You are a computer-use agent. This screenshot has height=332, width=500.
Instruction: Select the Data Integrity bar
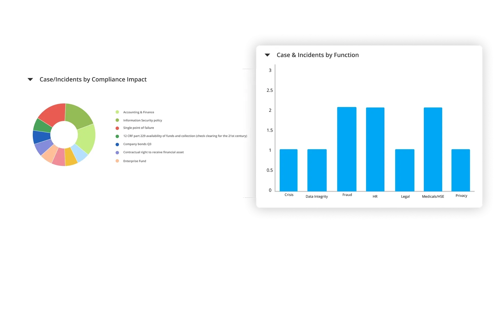317,170
